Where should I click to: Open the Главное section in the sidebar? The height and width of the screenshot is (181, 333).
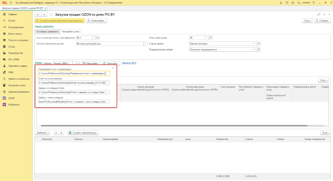(13, 14)
